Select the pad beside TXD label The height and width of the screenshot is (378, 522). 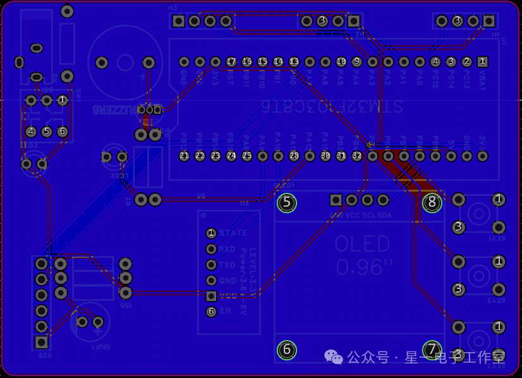211,265
